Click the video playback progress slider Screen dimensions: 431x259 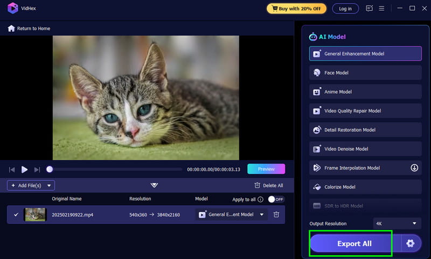(116, 169)
